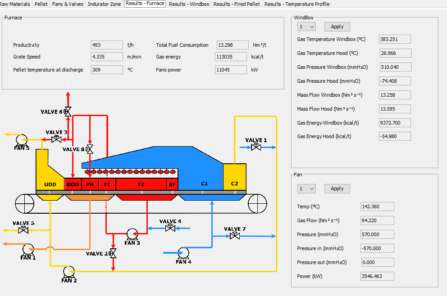Click the Valve 6 symbol

coord(68,111)
